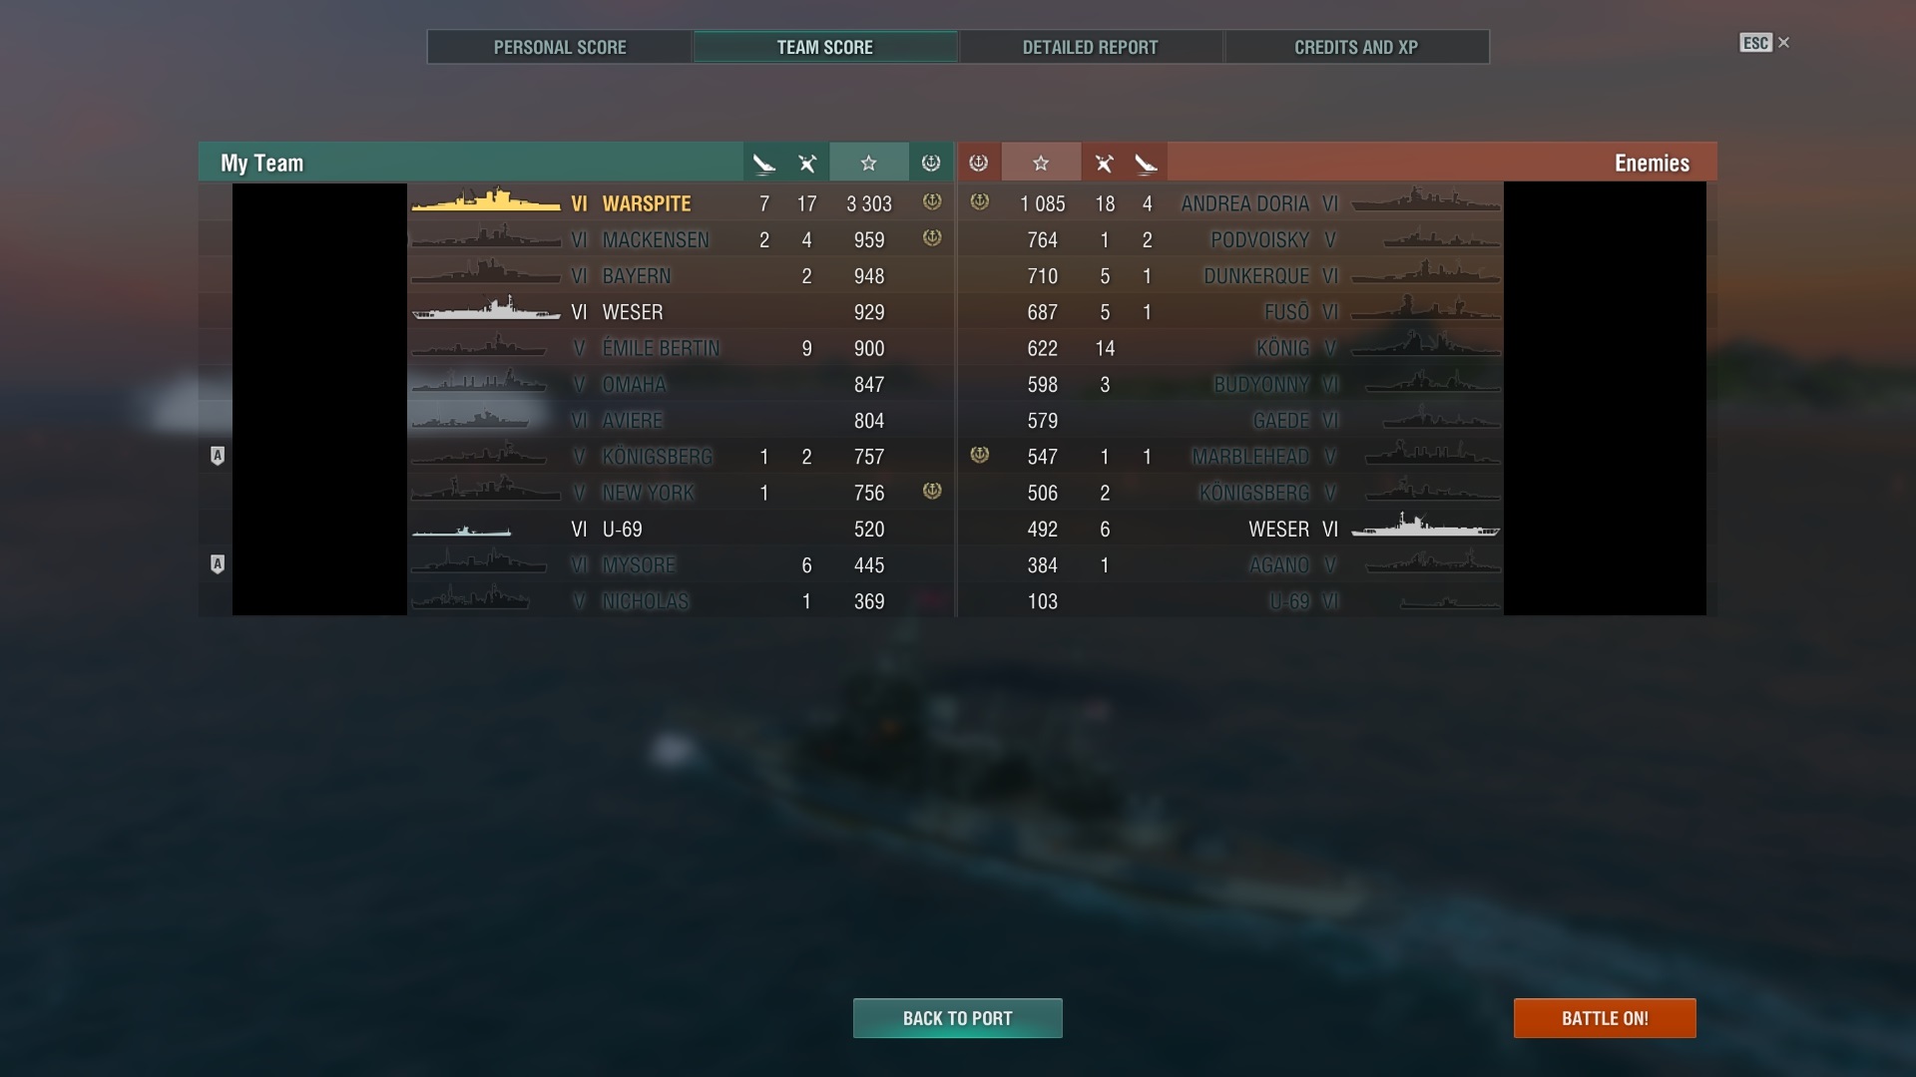Switch to the Detailed Report tab

(1090, 47)
